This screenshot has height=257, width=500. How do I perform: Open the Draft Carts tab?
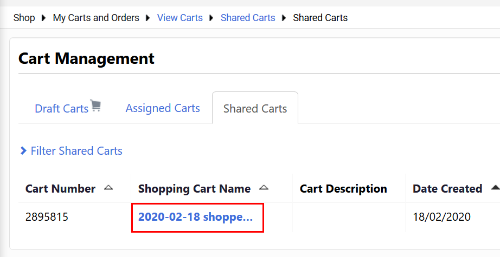[x=61, y=108]
